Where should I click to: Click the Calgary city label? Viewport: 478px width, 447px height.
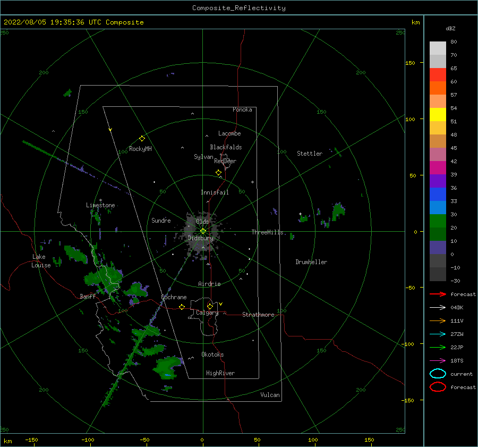point(207,313)
